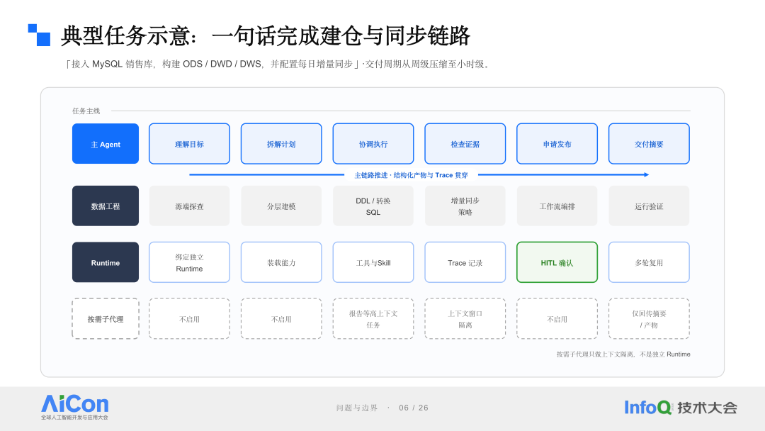Click the 不启用 box under HITL 确认
The height and width of the screenshot is (431, 765).
(x=557, y=319)
